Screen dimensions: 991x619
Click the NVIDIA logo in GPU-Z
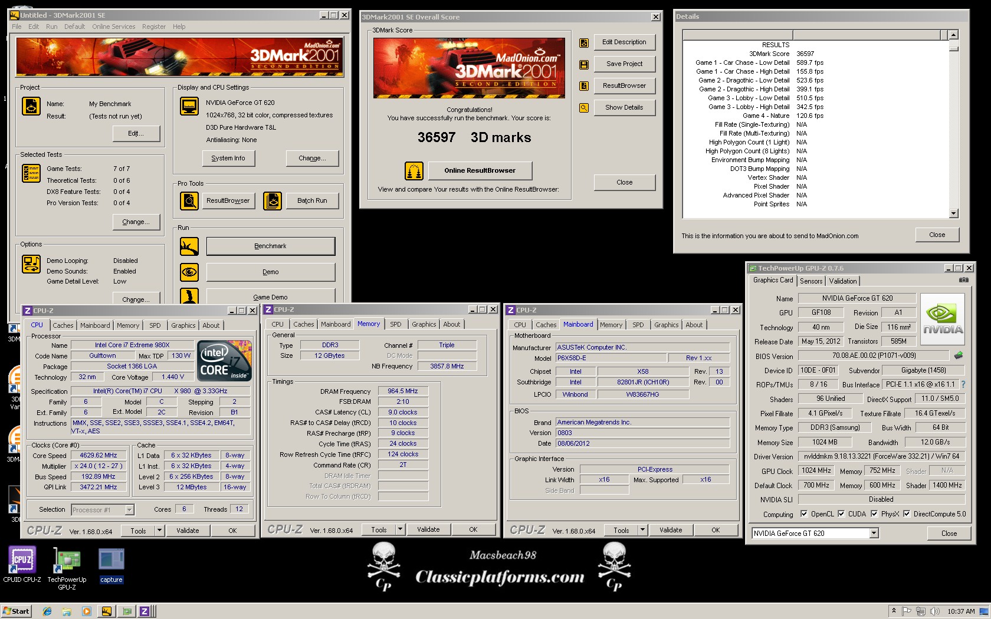coord(943,319)
